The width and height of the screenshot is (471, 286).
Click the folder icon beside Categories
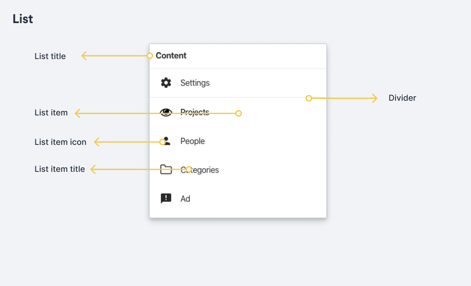click(166, 169)
